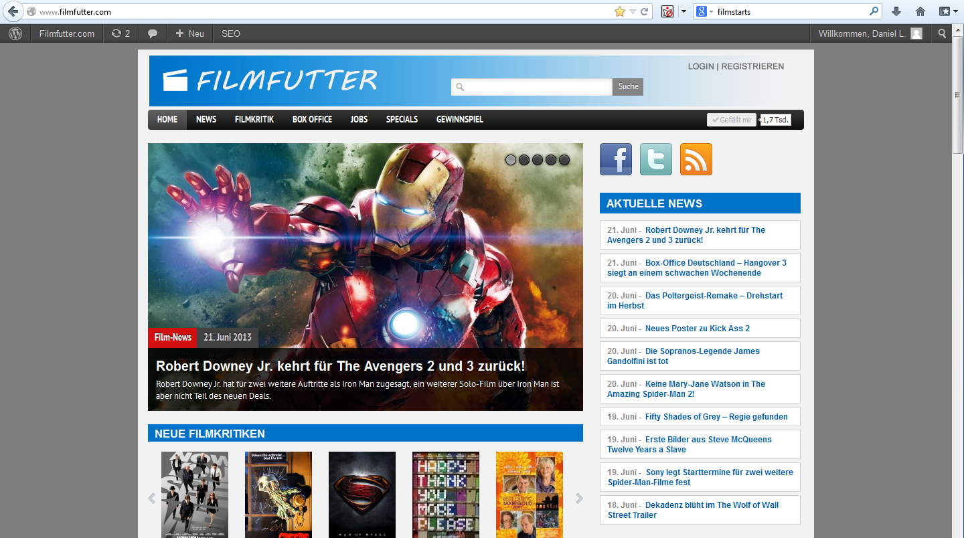The image size is (964, 538).
Task: Open the browser downloads arrow icon
Action: [896, 11]
